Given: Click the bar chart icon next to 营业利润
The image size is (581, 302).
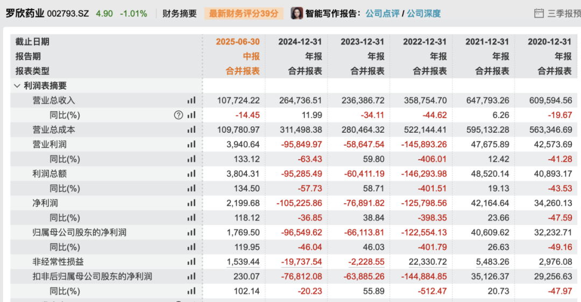Looking at the screenshot, I should point(192,145).
